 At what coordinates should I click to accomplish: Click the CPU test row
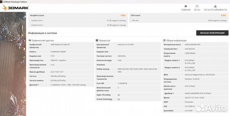tap(179, 20)
